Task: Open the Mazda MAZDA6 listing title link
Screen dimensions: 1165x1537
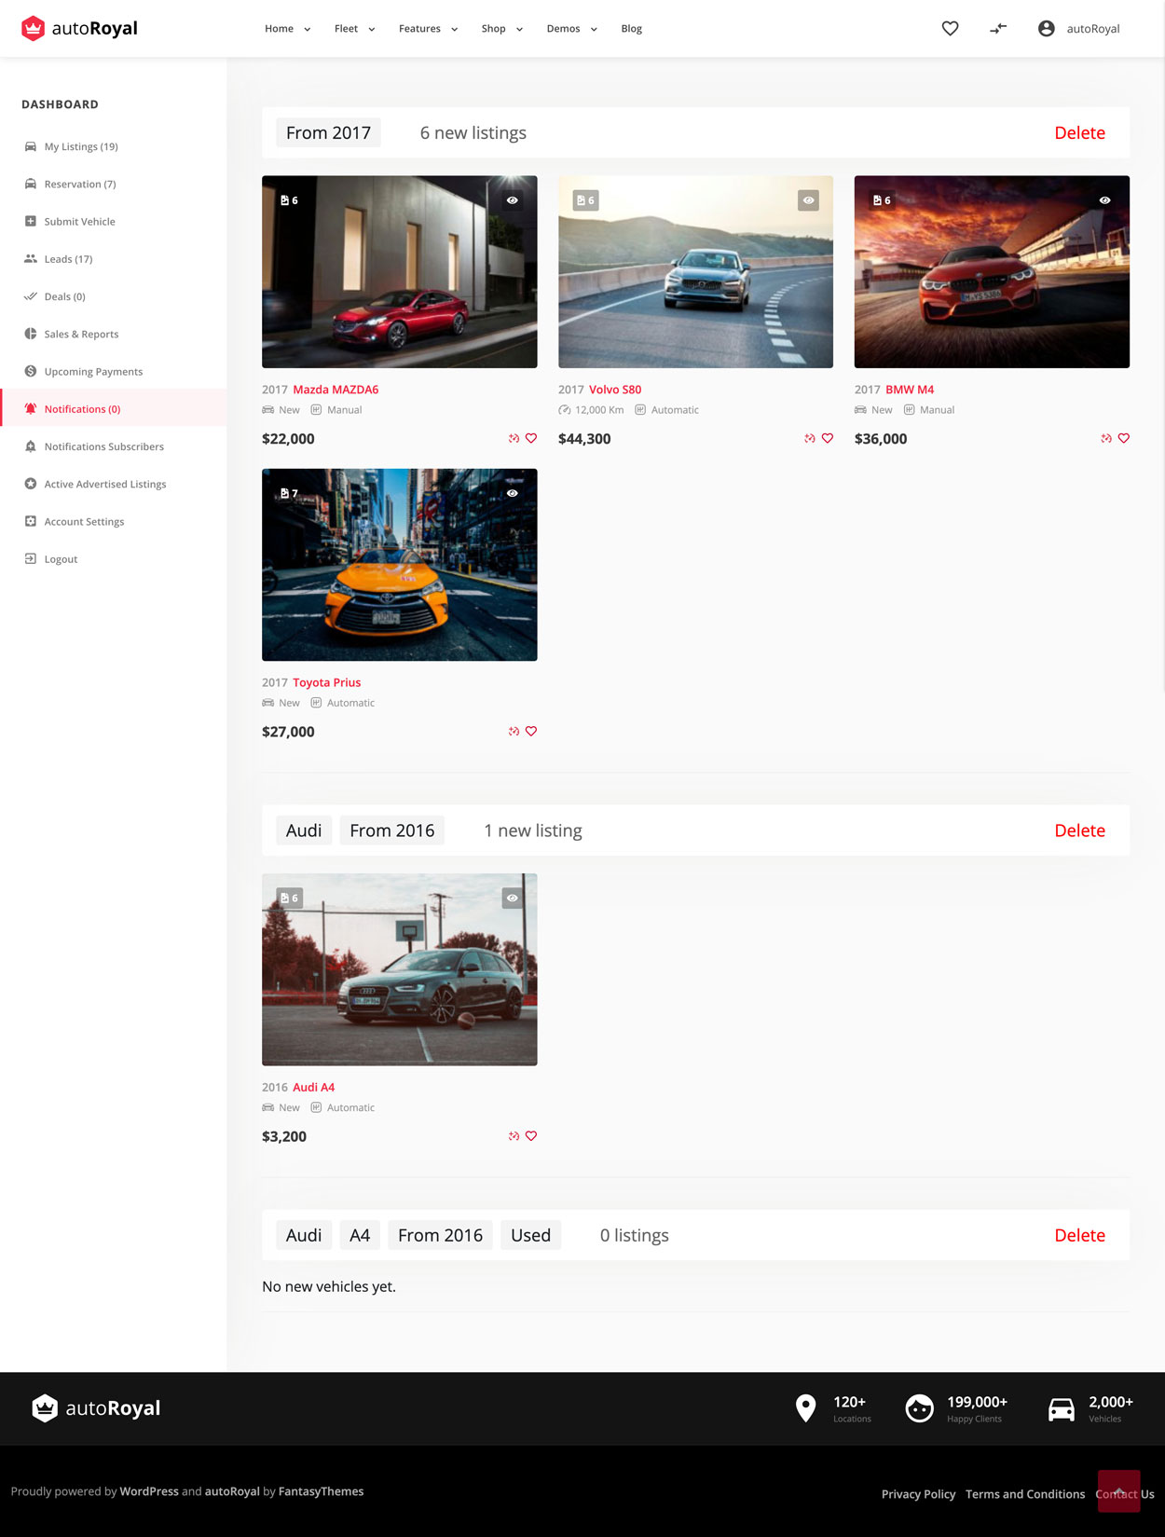Action: (x=336, y=390)
